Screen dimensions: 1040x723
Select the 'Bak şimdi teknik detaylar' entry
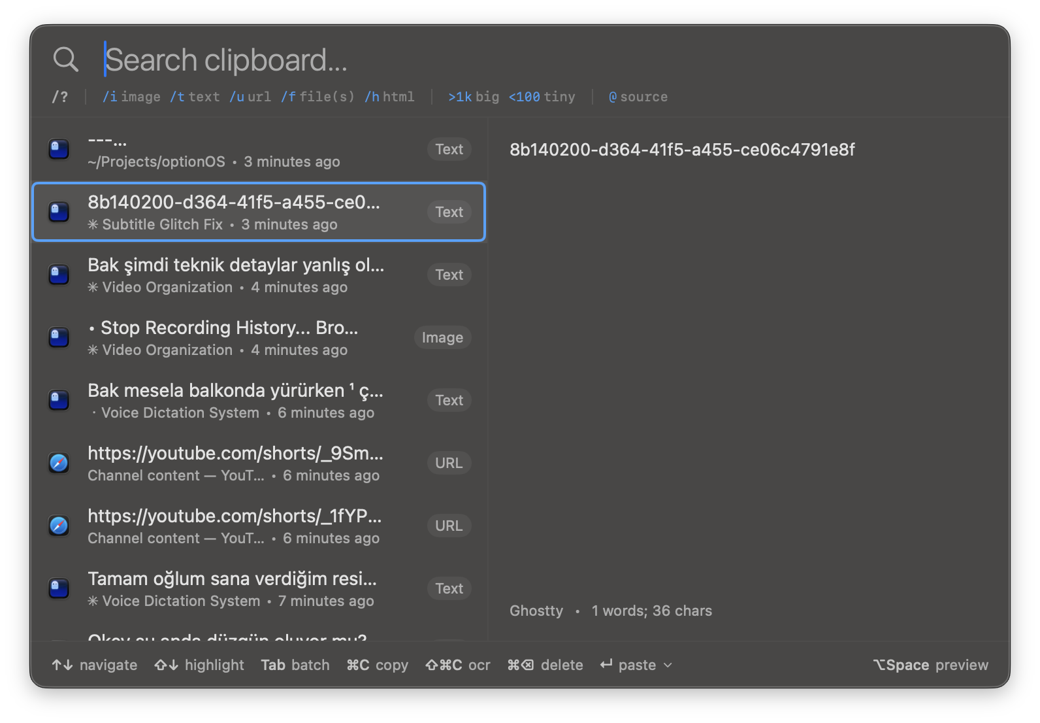coord(259,275)
